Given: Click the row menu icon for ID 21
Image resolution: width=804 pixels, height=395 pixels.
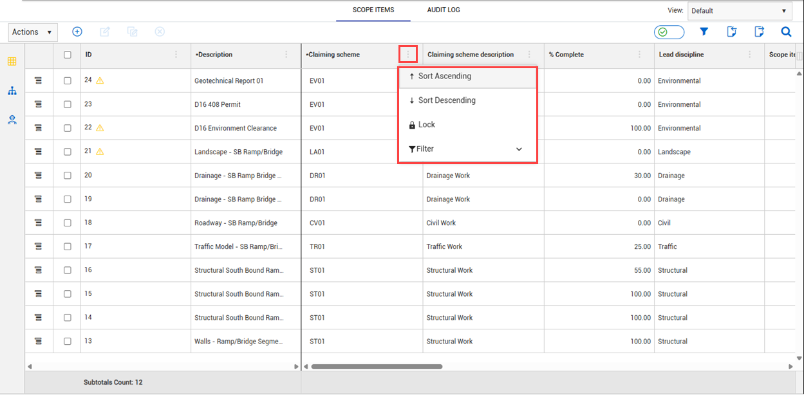Looking at the screenshot, I should coord(38,152).
